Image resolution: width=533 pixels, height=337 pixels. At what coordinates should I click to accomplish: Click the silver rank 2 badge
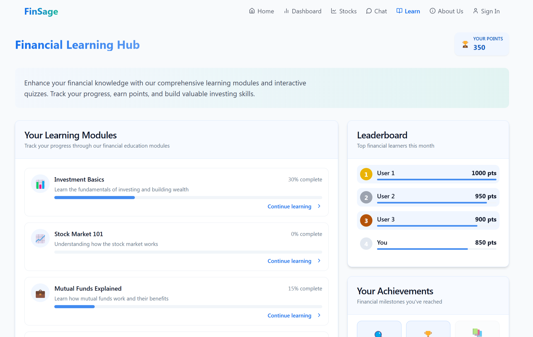tap(366, 197)
